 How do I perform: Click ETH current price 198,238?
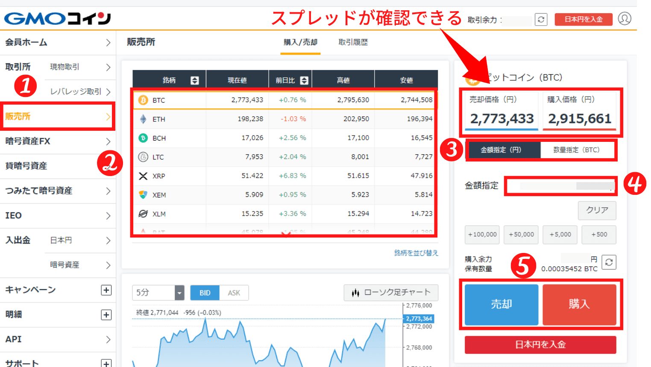[x=250, y=119]
